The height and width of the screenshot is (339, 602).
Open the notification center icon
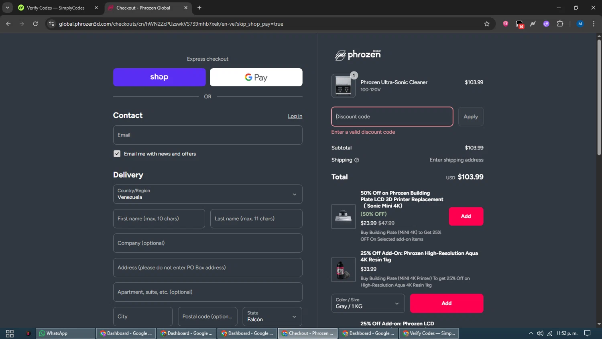tap(587, 333)
